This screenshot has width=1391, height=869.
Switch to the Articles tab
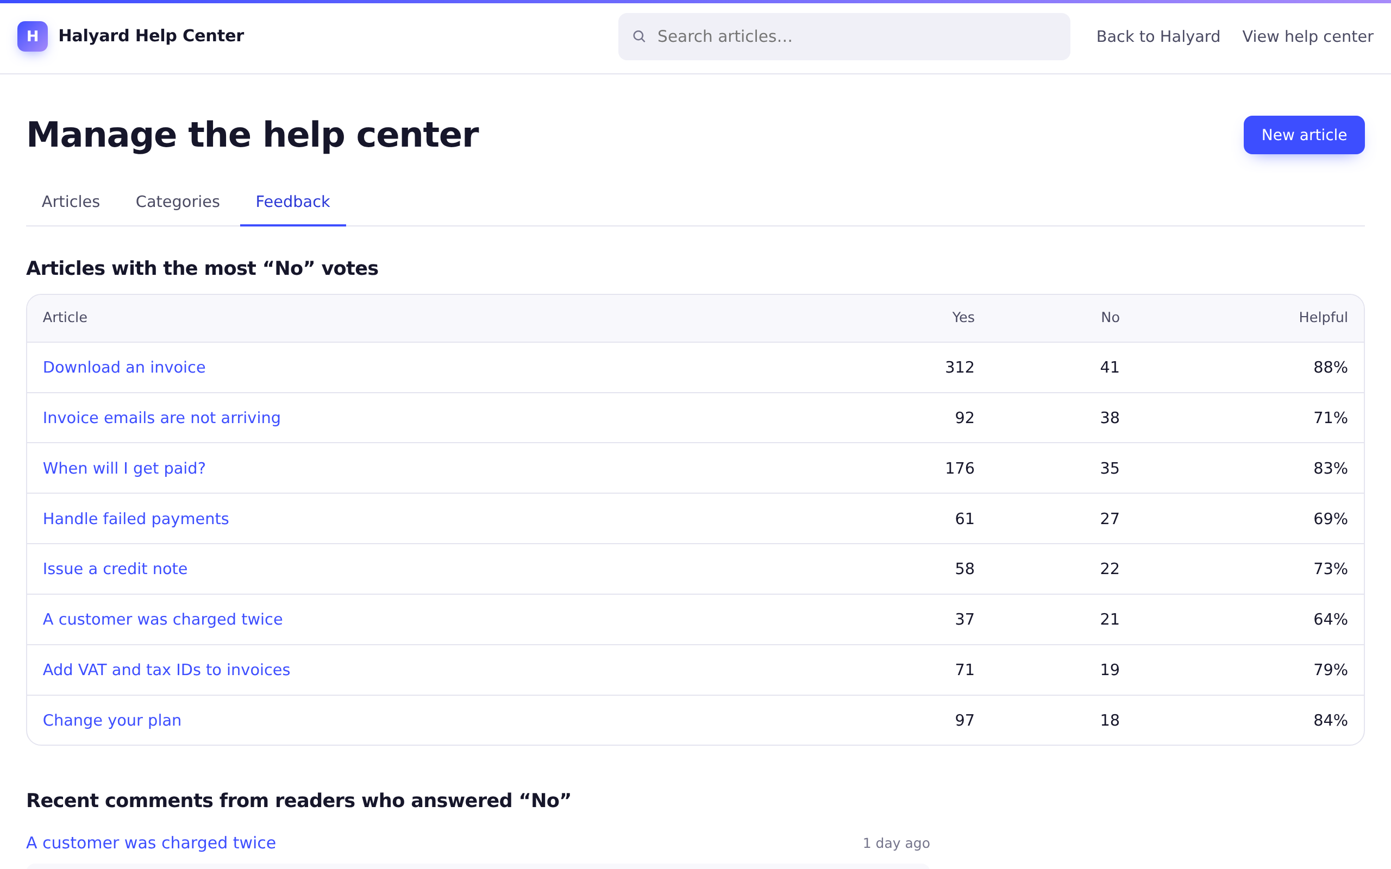point(71,201)
